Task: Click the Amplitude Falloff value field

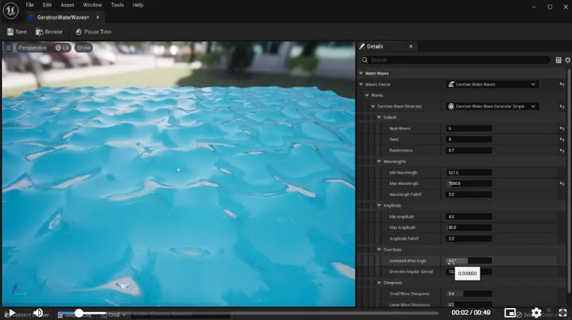Action: pyautogui.click(x=469, y=238)
